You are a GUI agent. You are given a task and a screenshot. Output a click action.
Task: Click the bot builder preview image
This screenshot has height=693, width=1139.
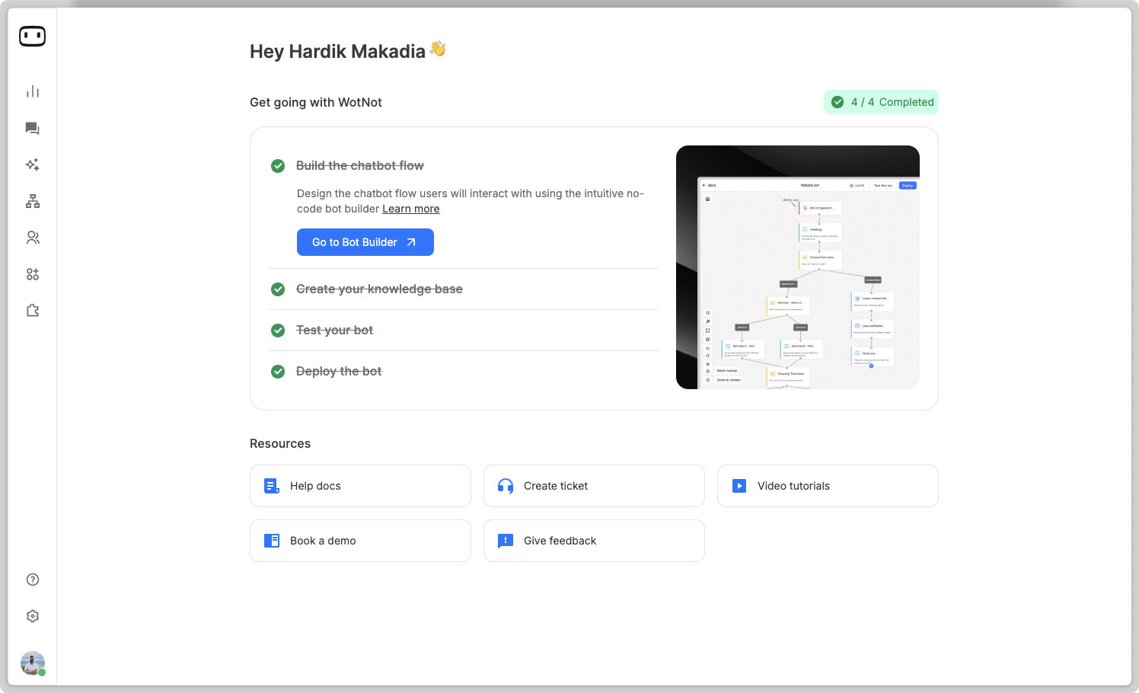(798, 267)
